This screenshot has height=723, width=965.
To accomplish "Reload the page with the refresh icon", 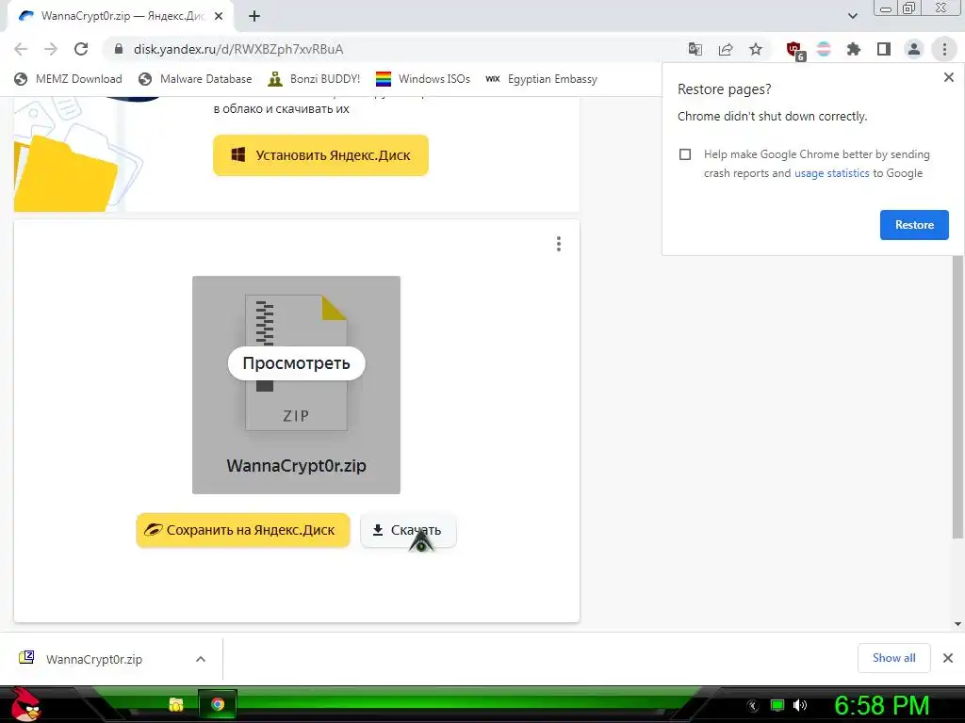I will tap(81, 49).
